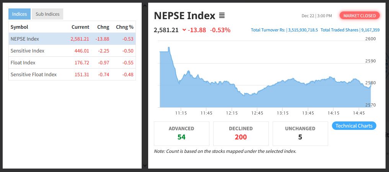This screenshot has width=389, height=172.
Task: Open the hamburger menu beside NEPSE Index title
Action: click(222, 16)
